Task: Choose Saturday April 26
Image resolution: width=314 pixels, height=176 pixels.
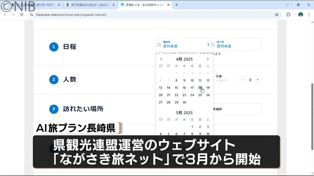Action: [208, 95]
